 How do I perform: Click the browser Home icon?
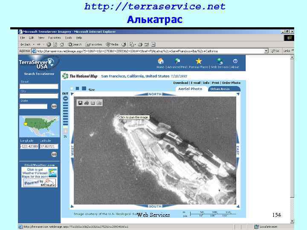click(62, 44)
